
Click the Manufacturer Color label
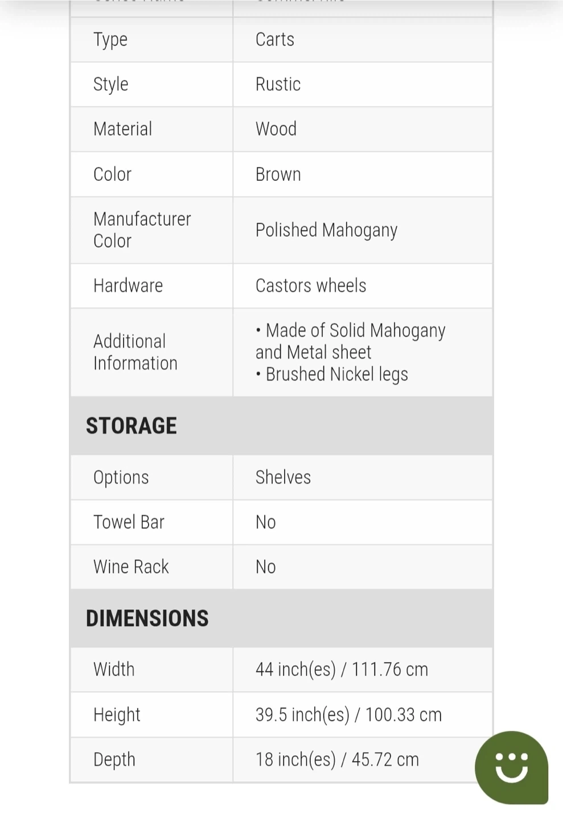click(x=142, y=230)
